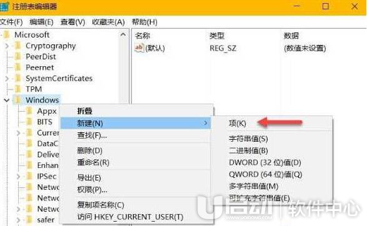This screenshot has height=226, width=367.
Task: Click the TPM folder icon
Action: point(18,89)
